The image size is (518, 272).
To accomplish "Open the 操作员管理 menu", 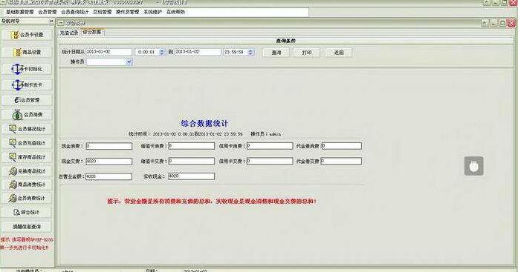I will [x=127, y=12].
